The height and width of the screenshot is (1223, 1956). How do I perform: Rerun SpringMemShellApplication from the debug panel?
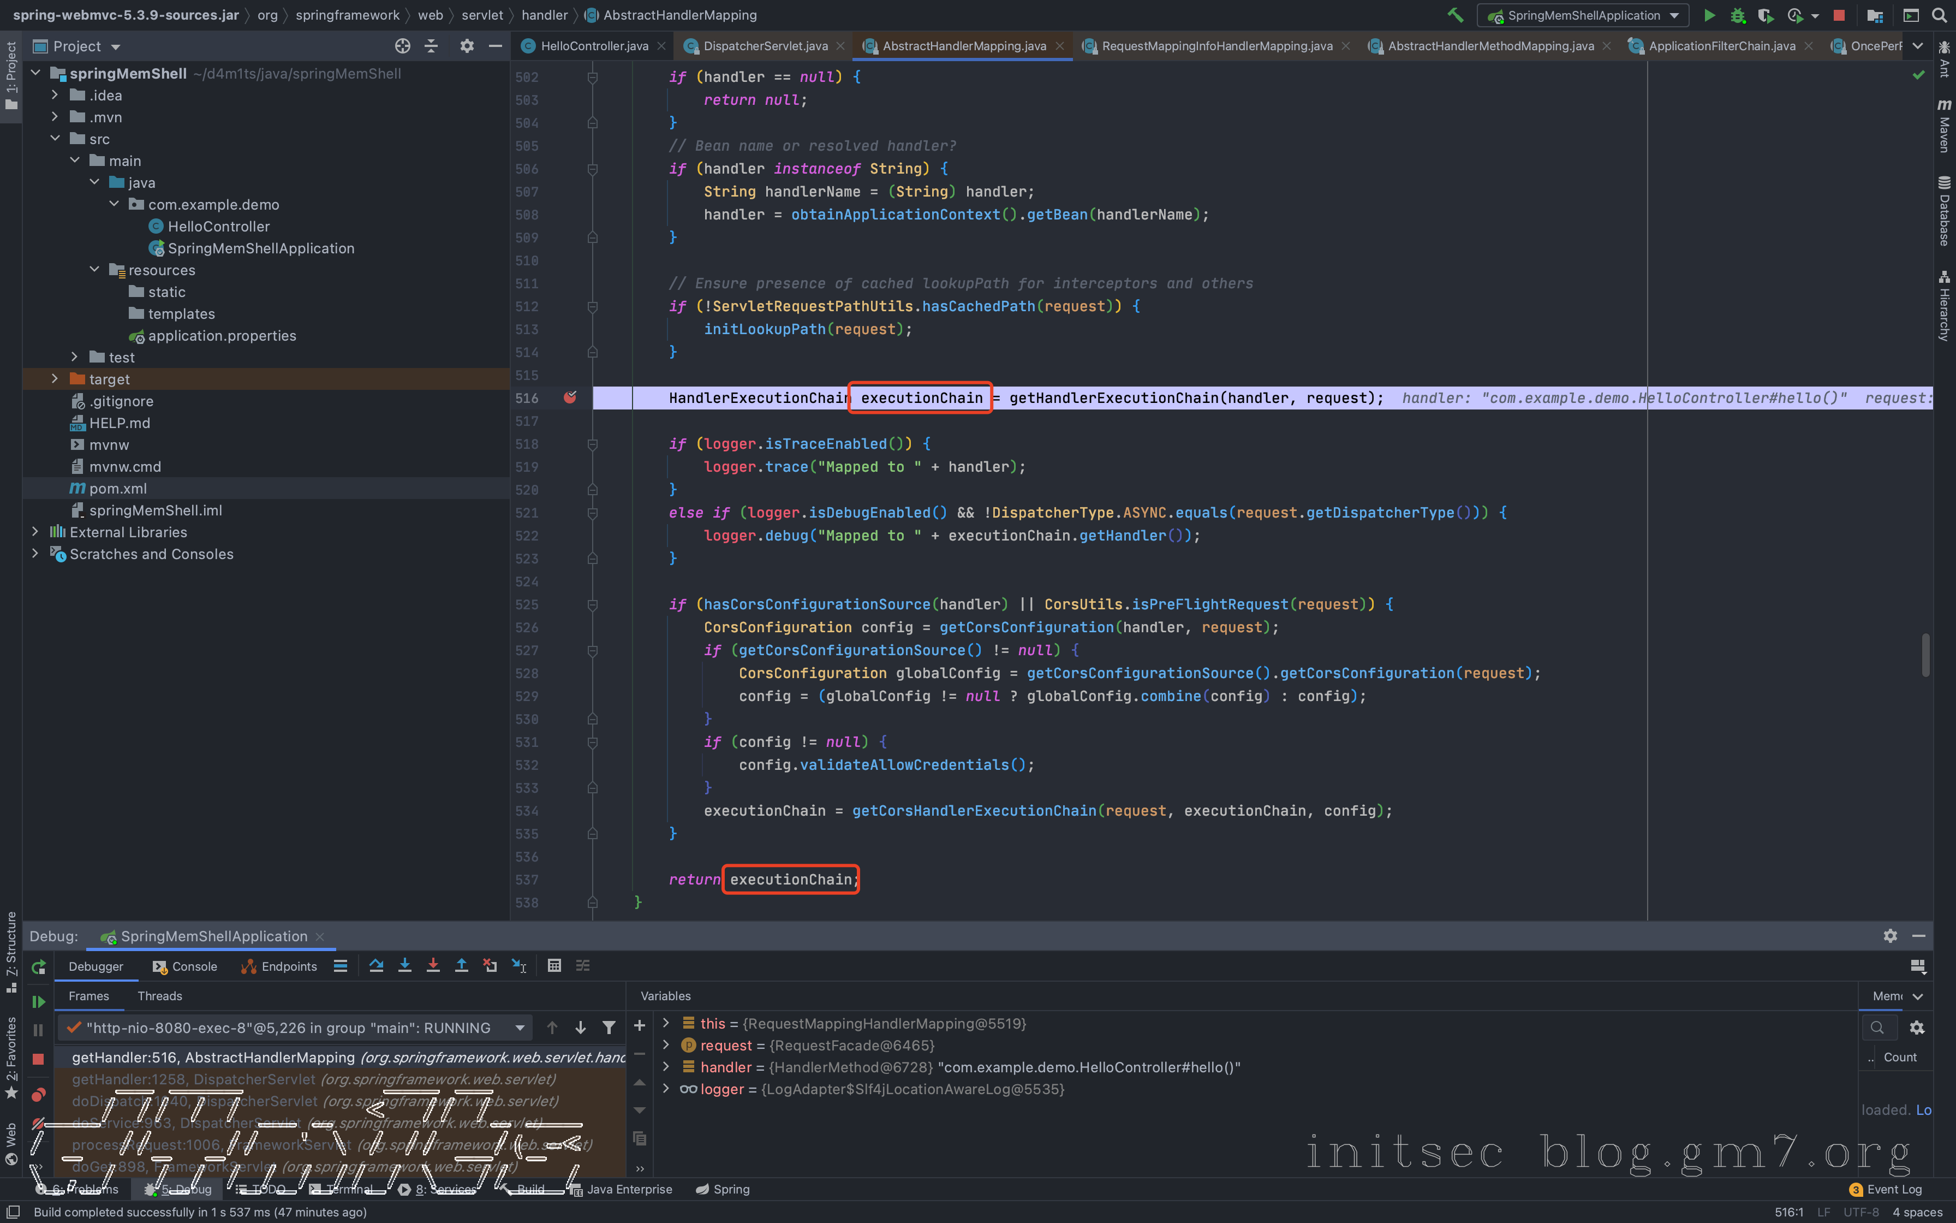[38, 966]
